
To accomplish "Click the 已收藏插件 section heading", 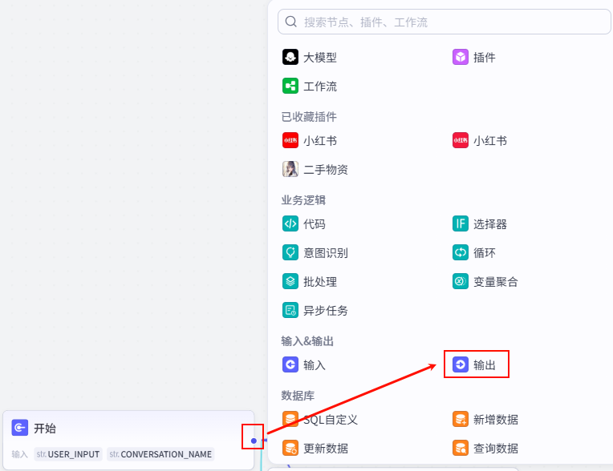I will point(309,117).
